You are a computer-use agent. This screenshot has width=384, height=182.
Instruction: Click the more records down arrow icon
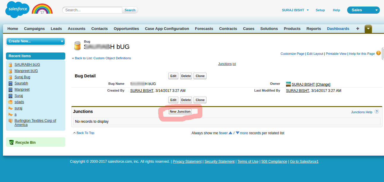(237, 133)
